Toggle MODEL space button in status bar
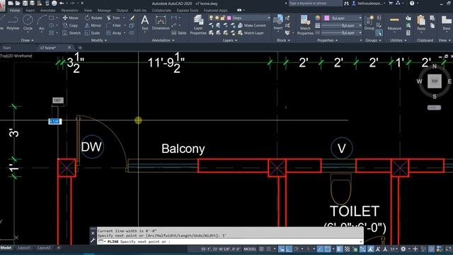The height and width of the screenshot is (255, 453). (x=250, y=249)
